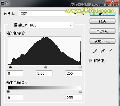Screen dimensions: 120x106
Task: Click the histogram display area
Action: click(x=44, y=51)
